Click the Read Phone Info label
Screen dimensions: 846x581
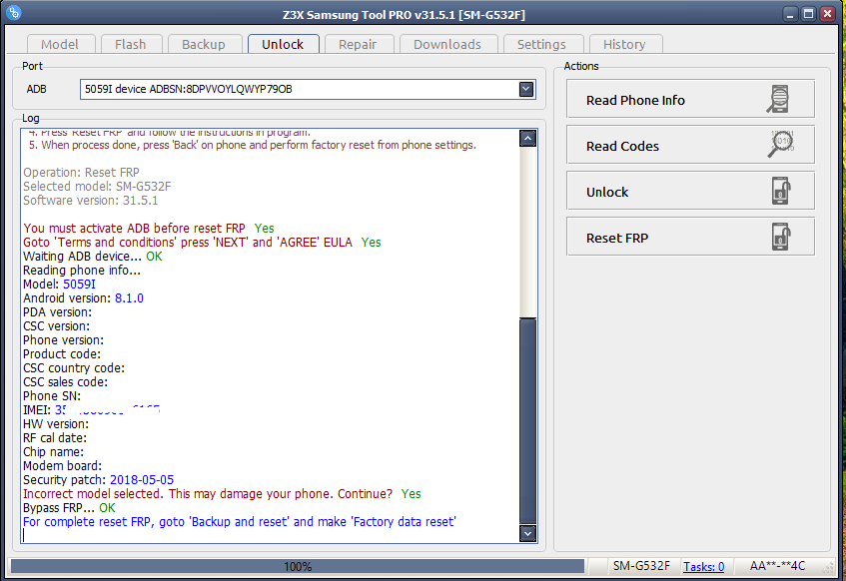(x=635, y=101)
